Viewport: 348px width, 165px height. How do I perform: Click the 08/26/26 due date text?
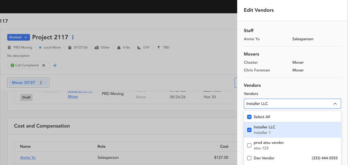pyautogui.click(x=177, y=97)
